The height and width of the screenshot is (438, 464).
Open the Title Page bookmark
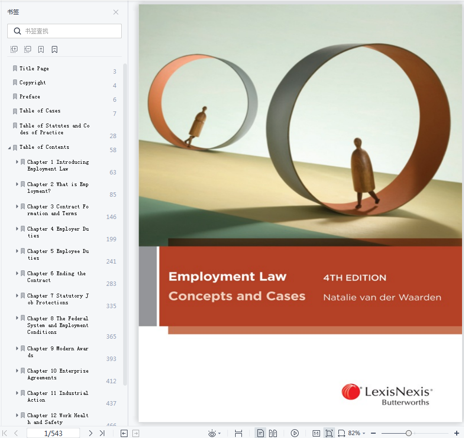point(34,68)
